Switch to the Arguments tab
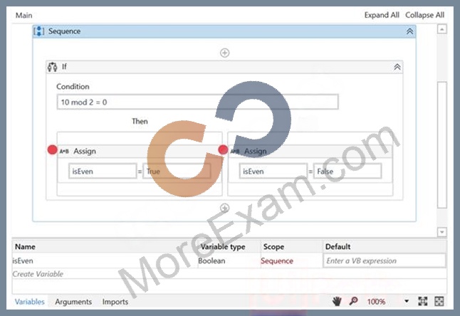The height and width of the screenshot is (316, 460). click(x=73, y=302)
